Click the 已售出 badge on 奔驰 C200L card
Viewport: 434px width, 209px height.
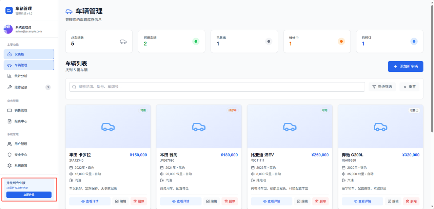(414, 110)
